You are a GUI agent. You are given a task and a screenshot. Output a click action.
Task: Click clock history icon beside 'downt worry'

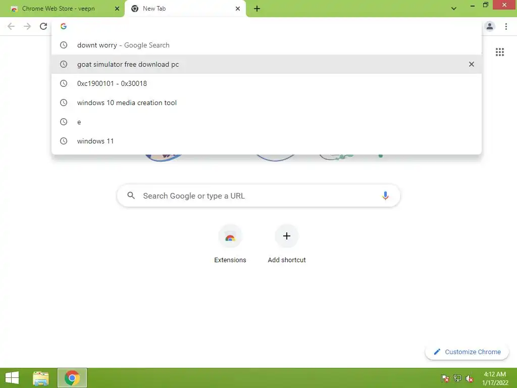64,45
